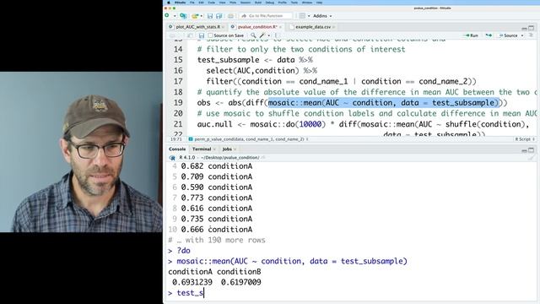
Task: Open the example_data.csv tab
Action: point(313,27)
